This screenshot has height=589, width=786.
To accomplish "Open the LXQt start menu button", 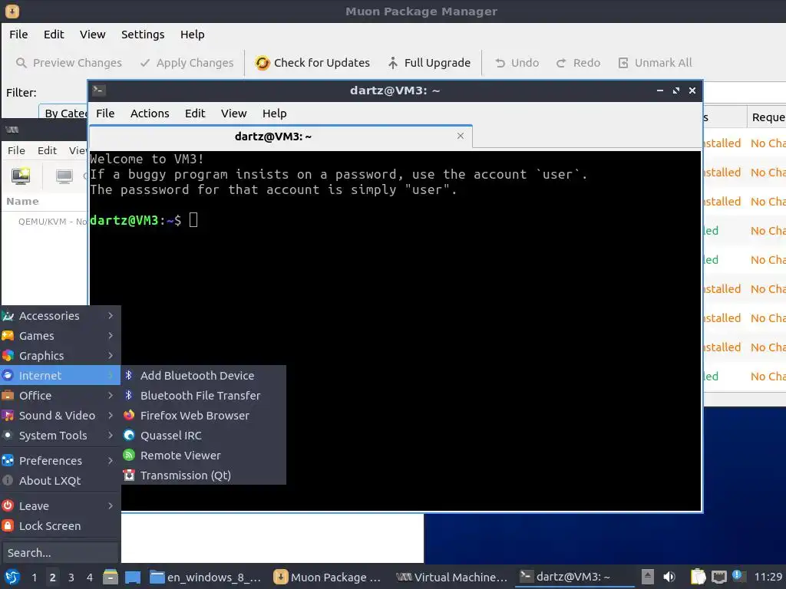I will (12, 577).
